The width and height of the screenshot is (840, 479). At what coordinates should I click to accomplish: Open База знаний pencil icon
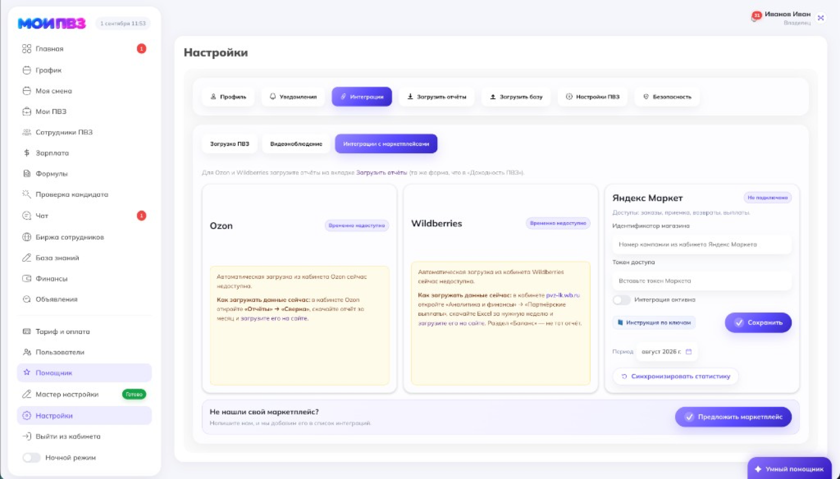point(27,258)
